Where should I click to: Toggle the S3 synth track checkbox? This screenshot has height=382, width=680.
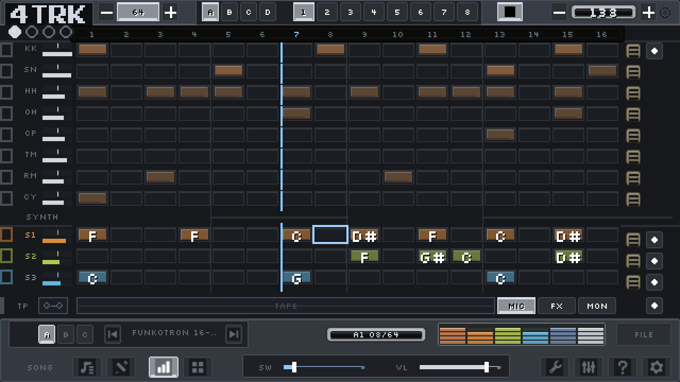[x=6, y=277]
